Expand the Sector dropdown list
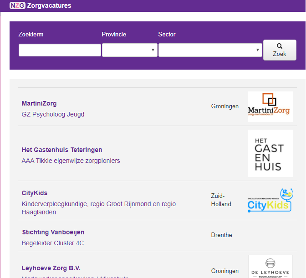The height and width of the screenshot is (278, 306). (x=210, y=50)
